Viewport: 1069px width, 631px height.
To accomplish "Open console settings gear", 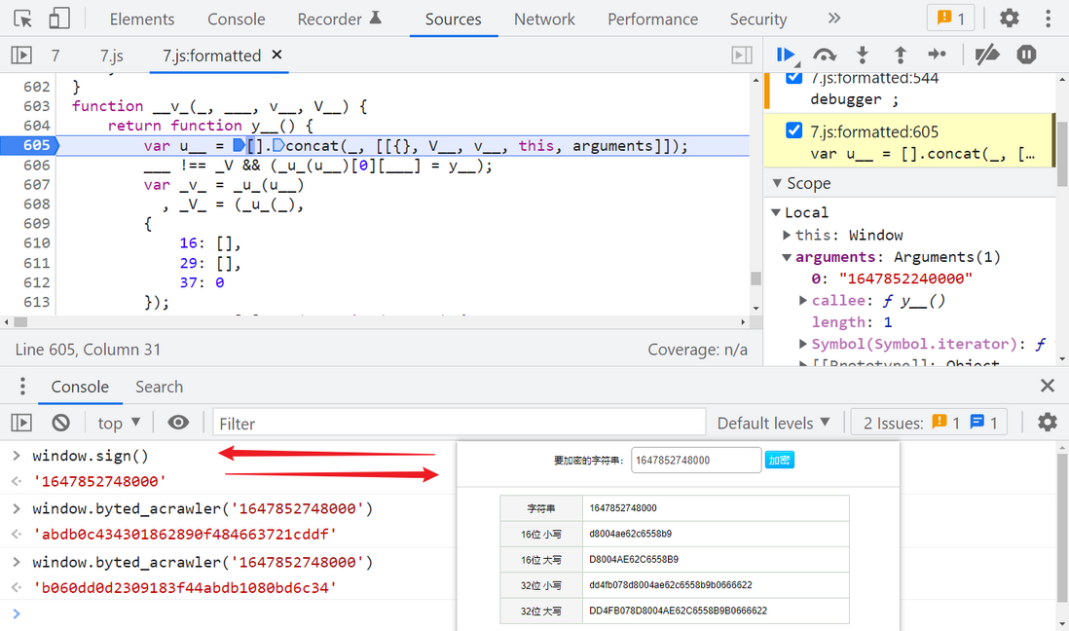I will pos(1048,423).
